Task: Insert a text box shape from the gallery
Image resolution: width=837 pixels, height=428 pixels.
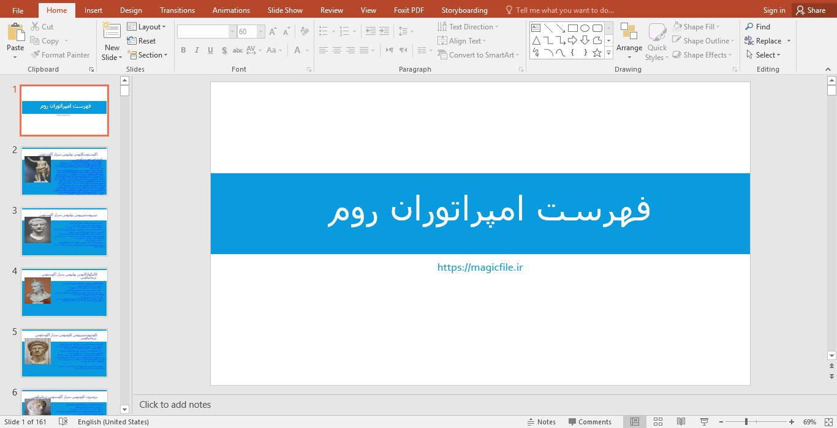Action: [536, 28]
